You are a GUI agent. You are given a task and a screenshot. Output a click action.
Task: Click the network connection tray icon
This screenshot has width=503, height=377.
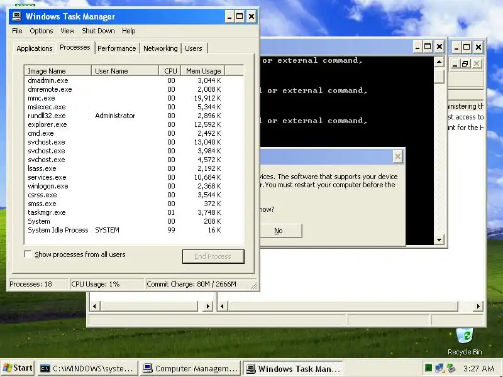click(439, 368)
